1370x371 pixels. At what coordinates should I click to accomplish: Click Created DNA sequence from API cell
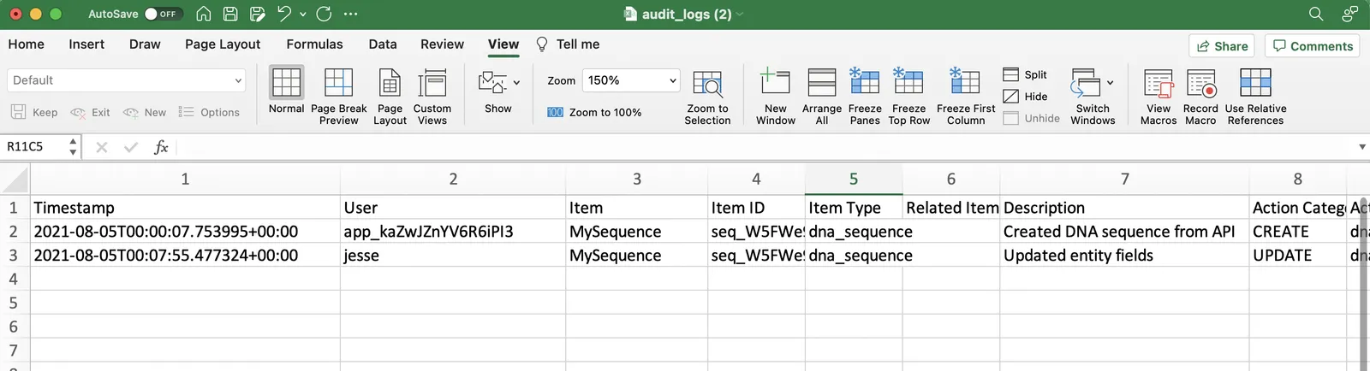point(1124,232)
